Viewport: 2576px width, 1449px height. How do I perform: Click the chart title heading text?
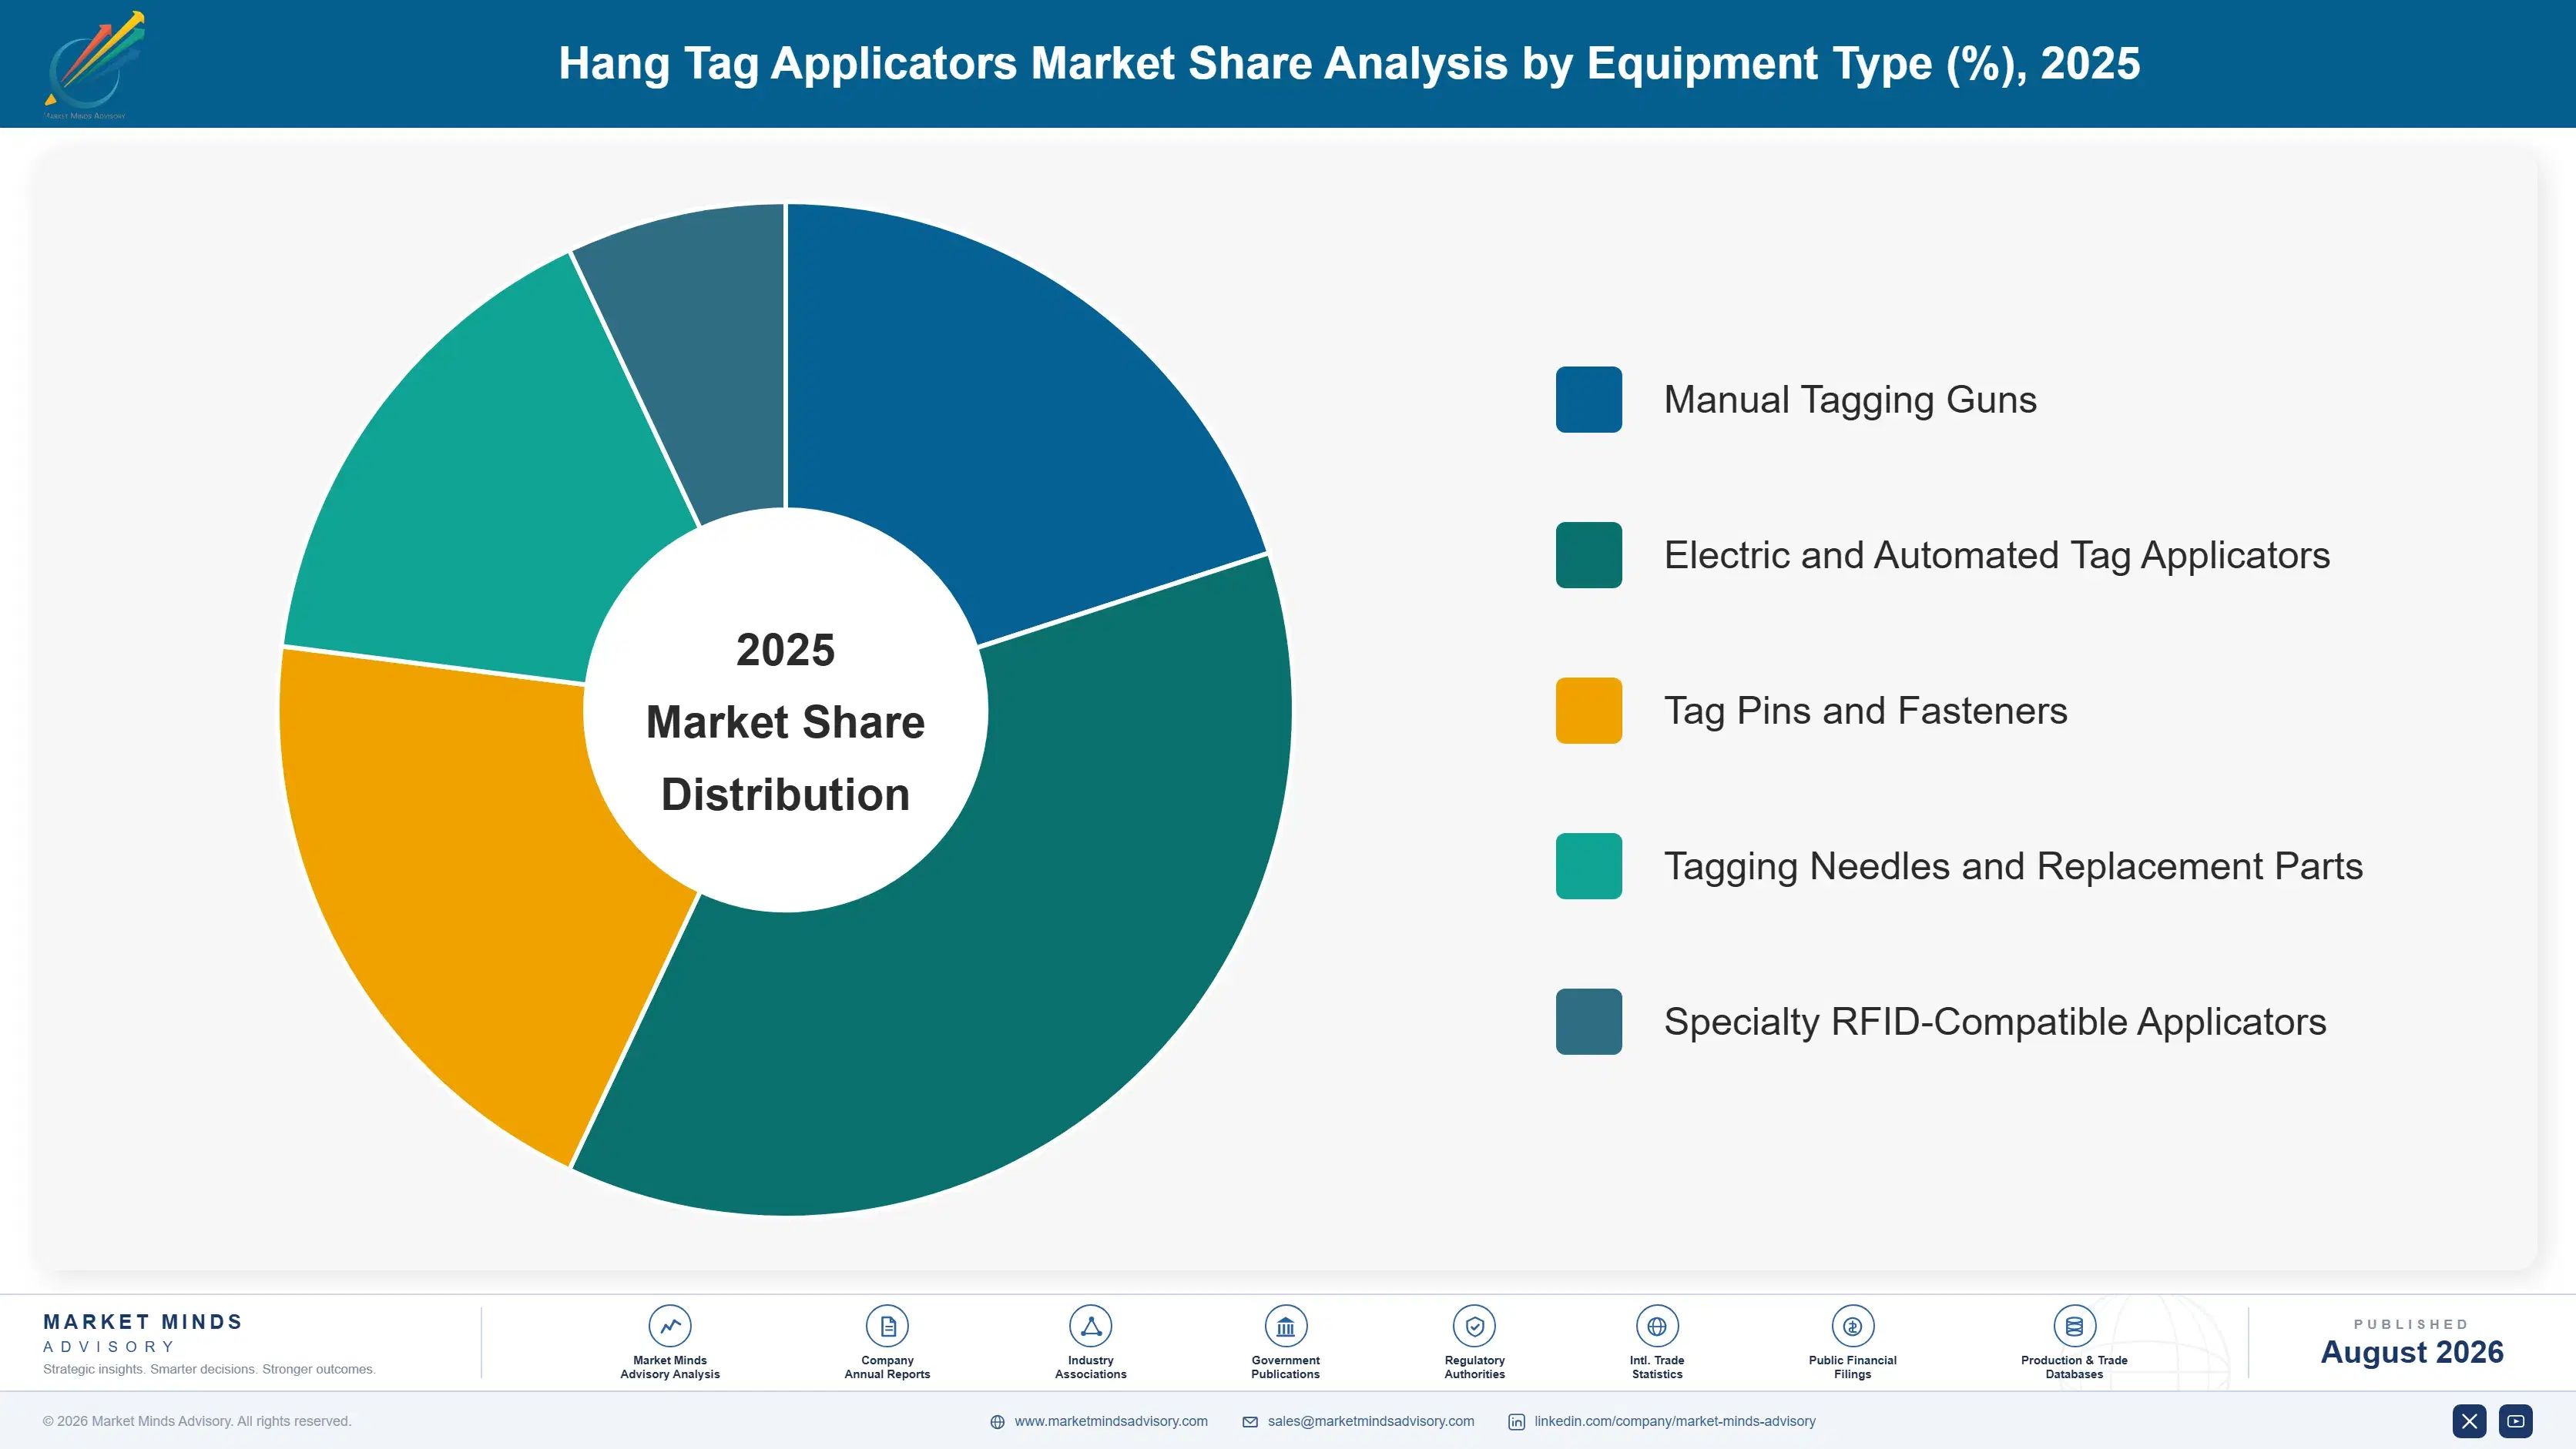tap(1349, 64)
